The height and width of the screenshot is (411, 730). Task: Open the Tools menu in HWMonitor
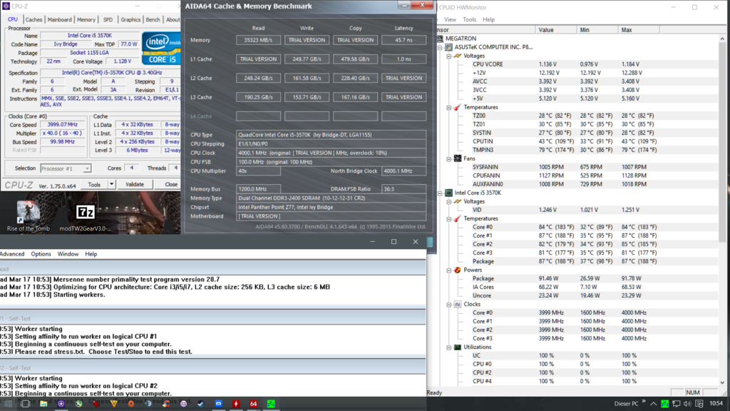pos(469,19)
